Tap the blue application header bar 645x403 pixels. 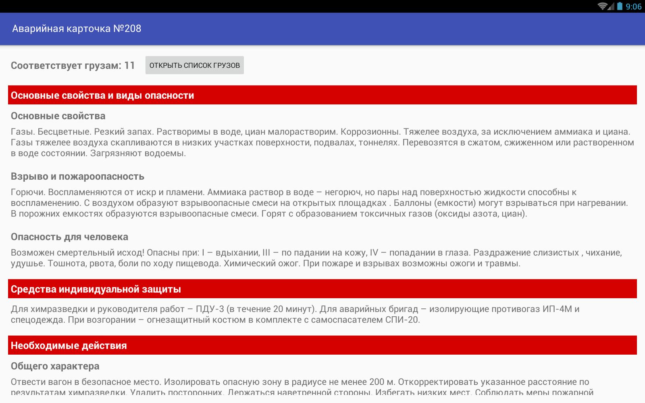pyautogui.click(x=322, y=28)
